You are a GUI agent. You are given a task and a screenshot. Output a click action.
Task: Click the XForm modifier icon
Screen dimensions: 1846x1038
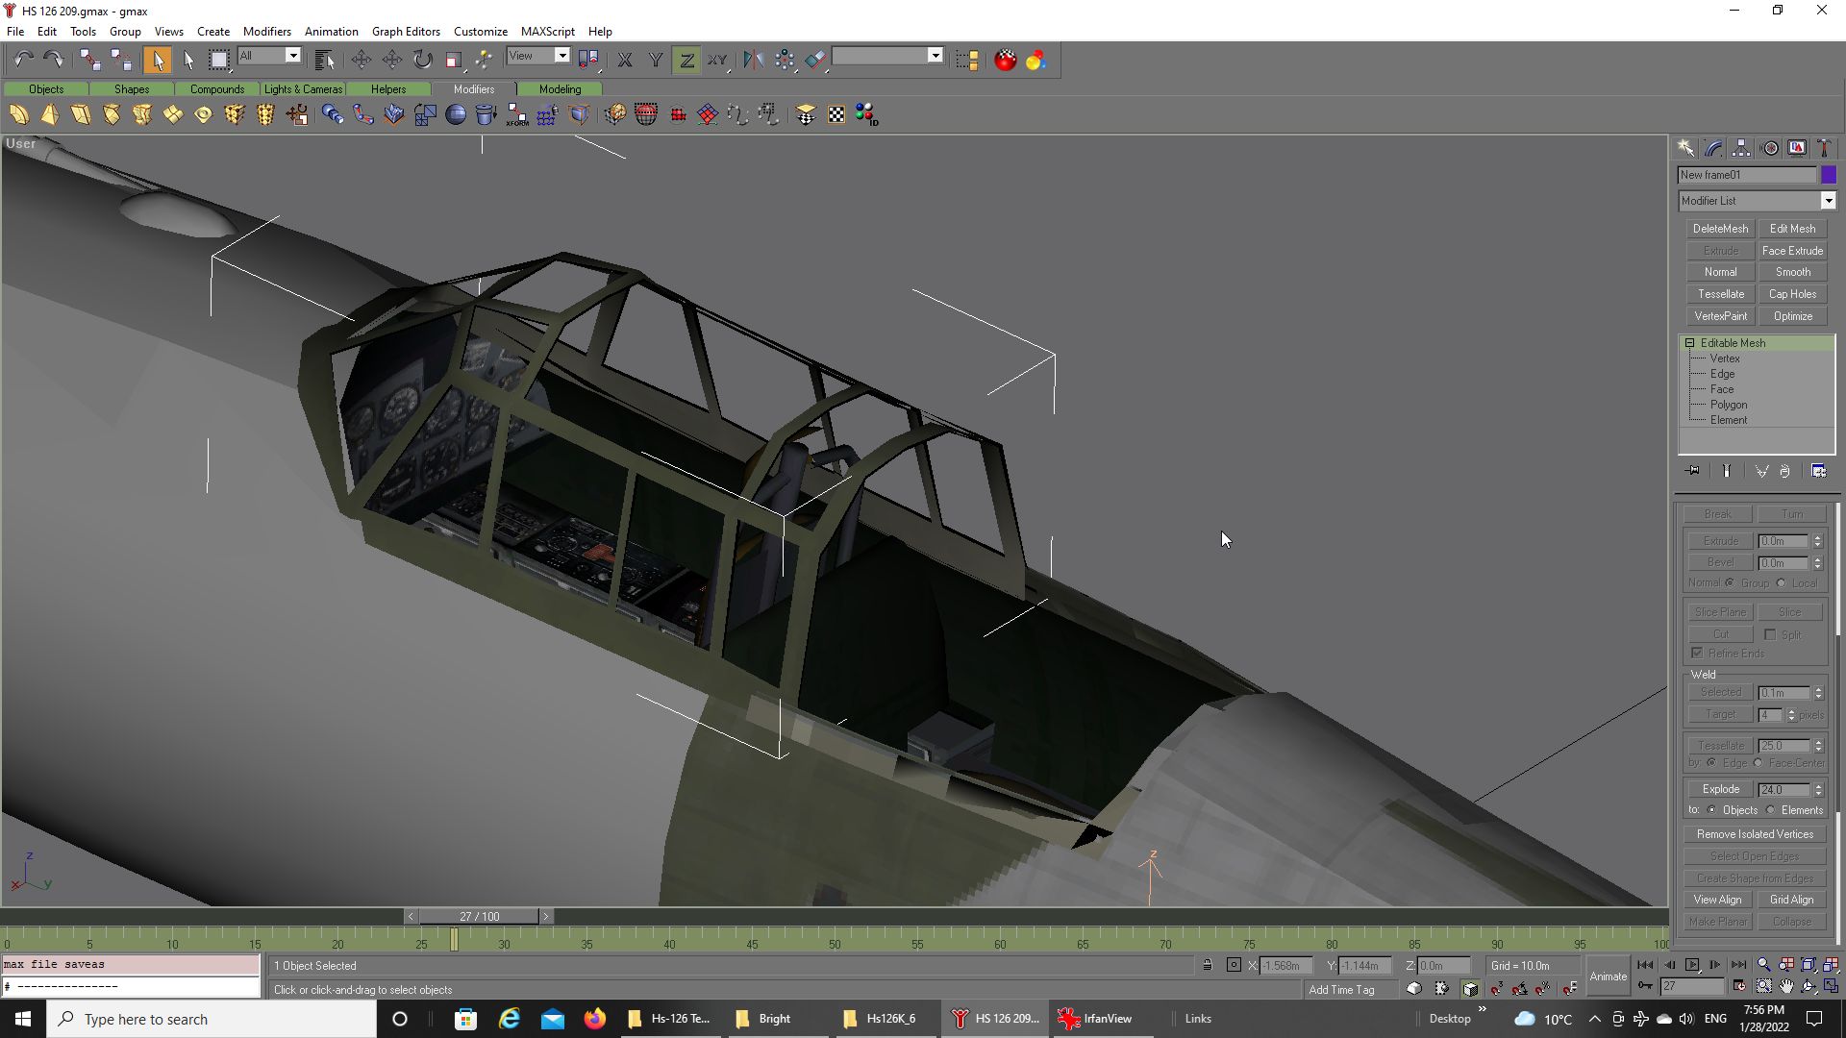click(x=517, y=115)
